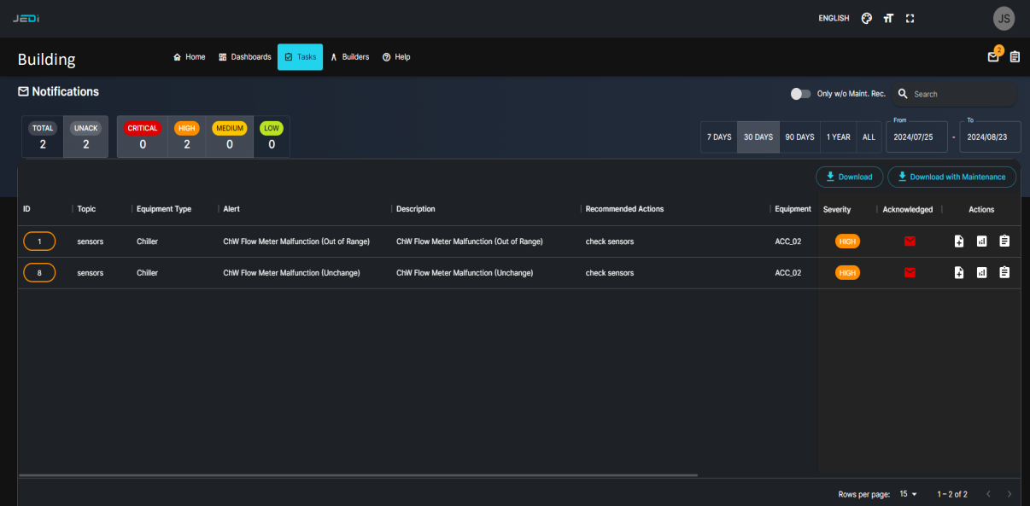Click the text size icon in header

point(888,18)
